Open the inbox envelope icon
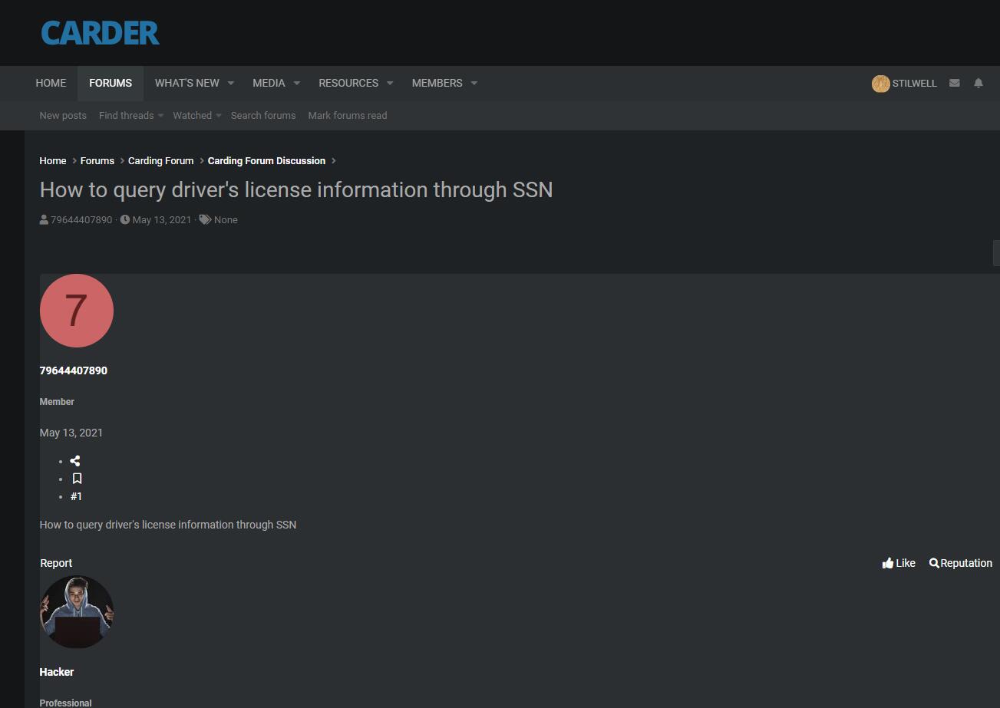Image resolution: width=1000 pixels, height=708 pixels. (954, 83)
